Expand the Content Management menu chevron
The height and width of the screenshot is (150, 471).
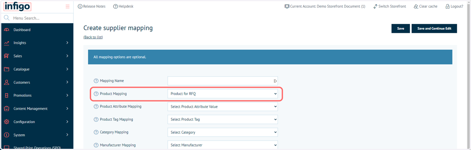[67, 108]
